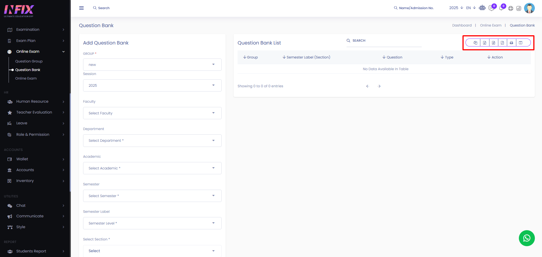The image size is (542, 257).
Task: Sort table by Group column
Action: (250, 57)
